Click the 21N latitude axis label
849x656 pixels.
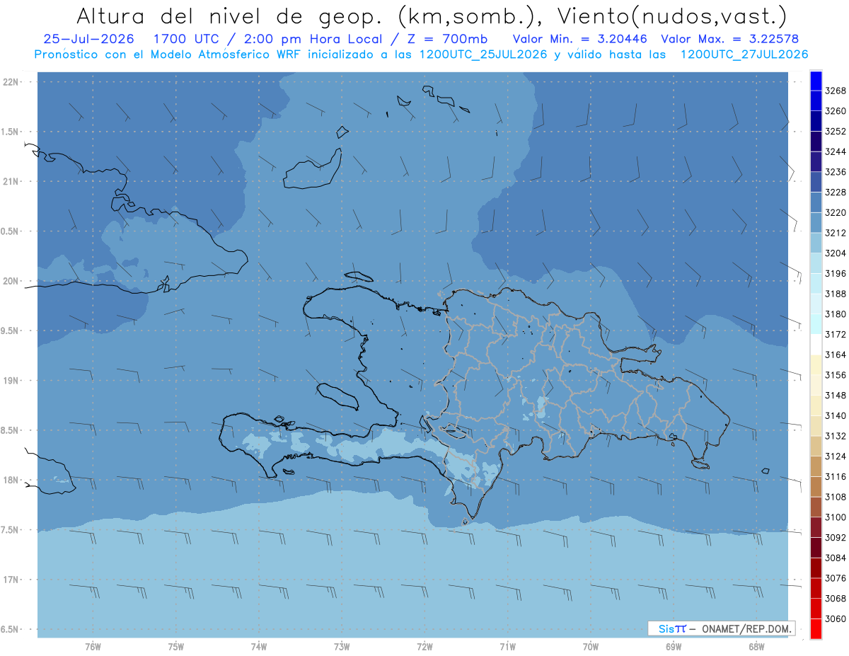pos(11,181)
